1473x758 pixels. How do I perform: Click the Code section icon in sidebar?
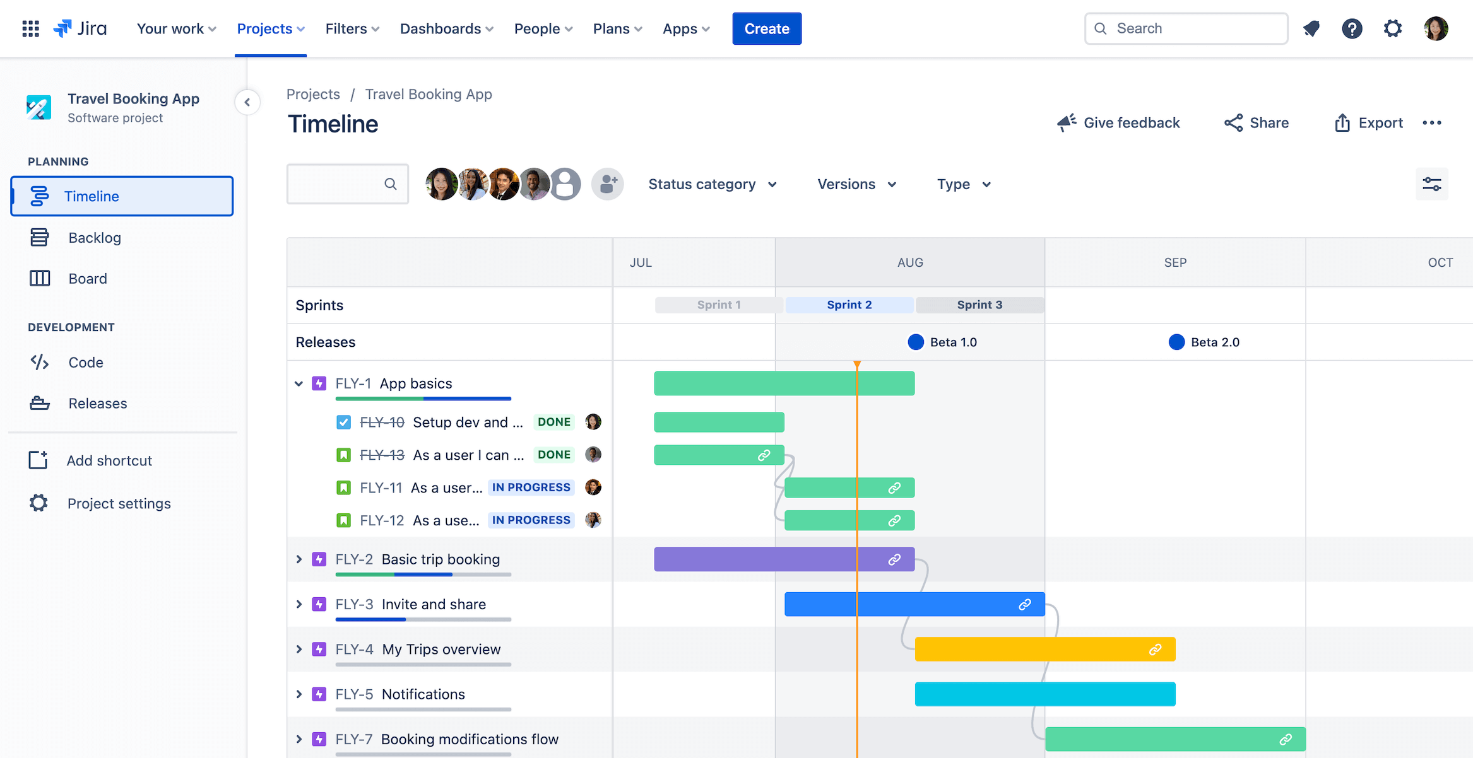click(x=40, y=361)
